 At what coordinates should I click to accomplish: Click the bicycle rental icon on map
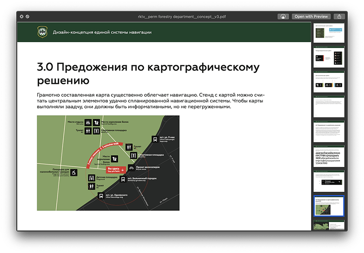point(131,168)
